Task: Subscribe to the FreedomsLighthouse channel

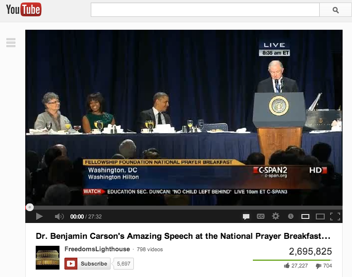Action: point(88,264)
